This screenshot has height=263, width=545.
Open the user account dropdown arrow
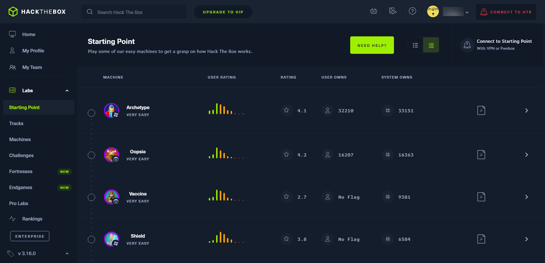click(467, 12)
